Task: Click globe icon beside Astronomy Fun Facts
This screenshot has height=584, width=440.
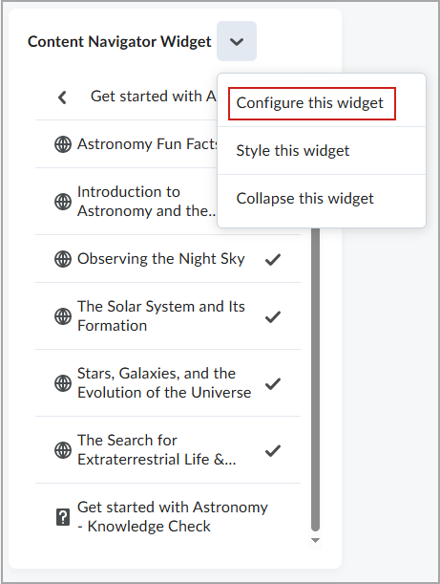Action: (x=63, y=144)
